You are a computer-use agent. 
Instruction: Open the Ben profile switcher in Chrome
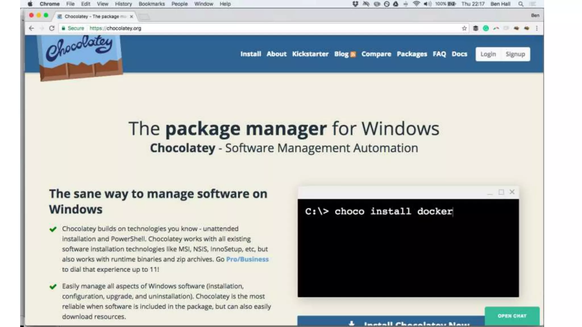click(x=535, y=15)
